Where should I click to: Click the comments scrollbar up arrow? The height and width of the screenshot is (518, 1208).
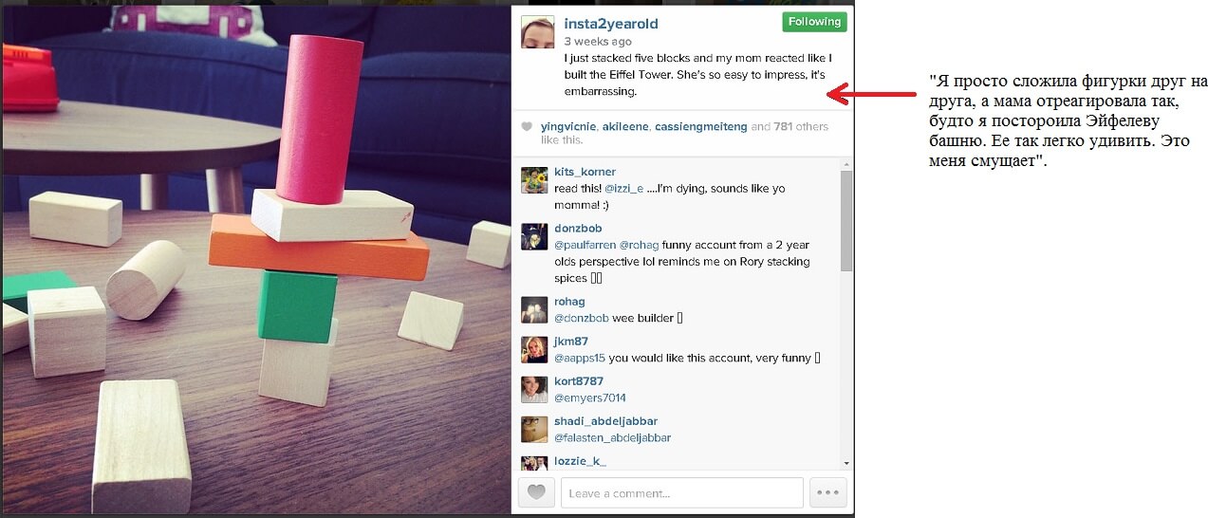(846, 164)
